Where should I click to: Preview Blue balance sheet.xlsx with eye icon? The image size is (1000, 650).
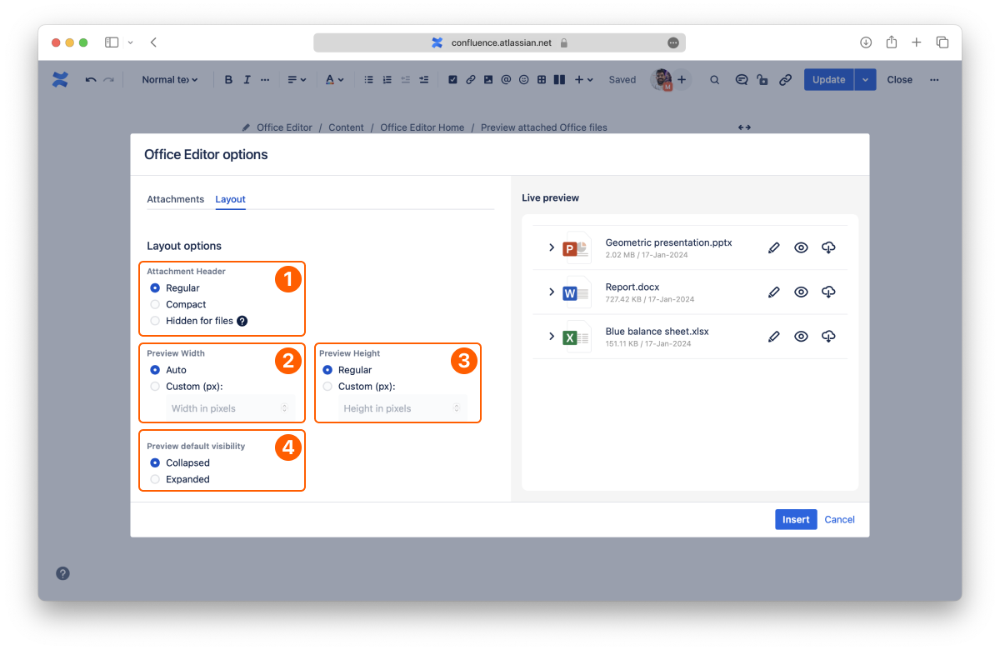801,336
